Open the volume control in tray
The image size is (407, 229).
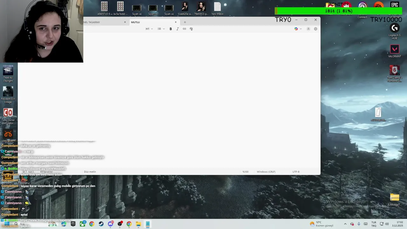(387, 224)
